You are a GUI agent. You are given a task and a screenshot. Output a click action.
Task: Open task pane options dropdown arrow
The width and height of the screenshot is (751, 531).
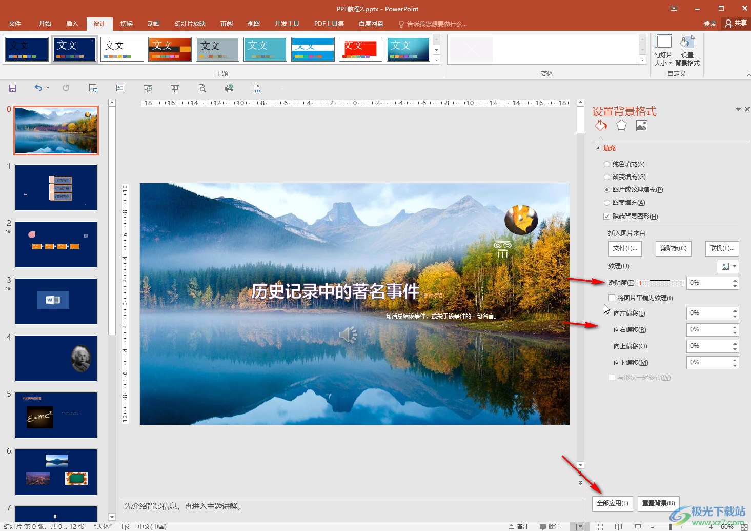(x=738, y=109)
